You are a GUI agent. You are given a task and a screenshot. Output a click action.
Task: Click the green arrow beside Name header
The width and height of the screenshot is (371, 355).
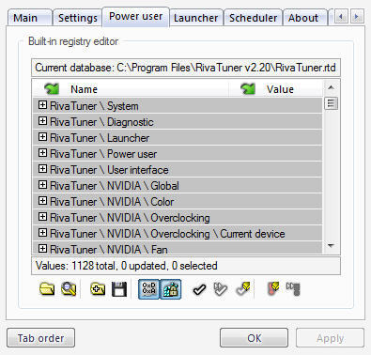[52, 89]
